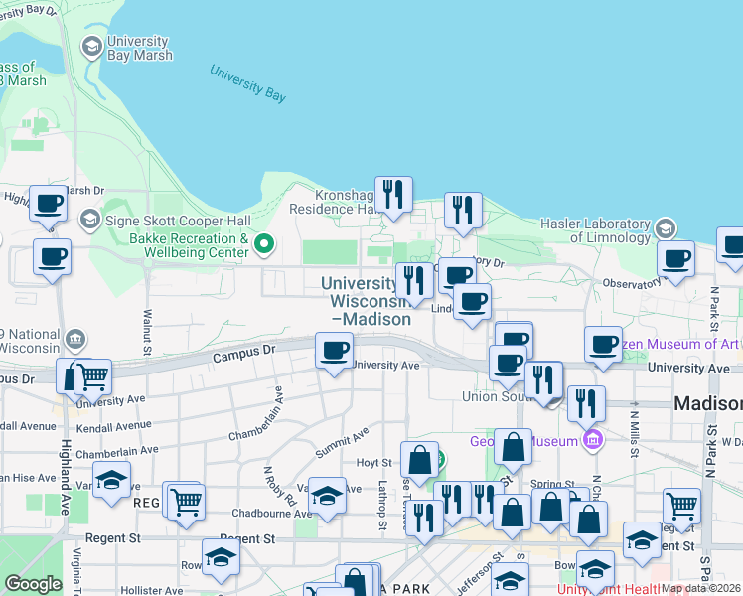Click Hasler Laboratory of Limnology pin icon
743x596 pixels.
(666, 228)
